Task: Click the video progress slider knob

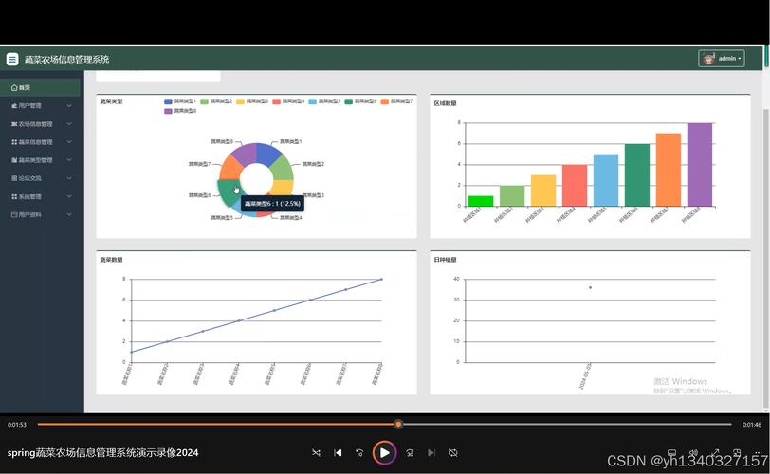Action: [398, 424]
